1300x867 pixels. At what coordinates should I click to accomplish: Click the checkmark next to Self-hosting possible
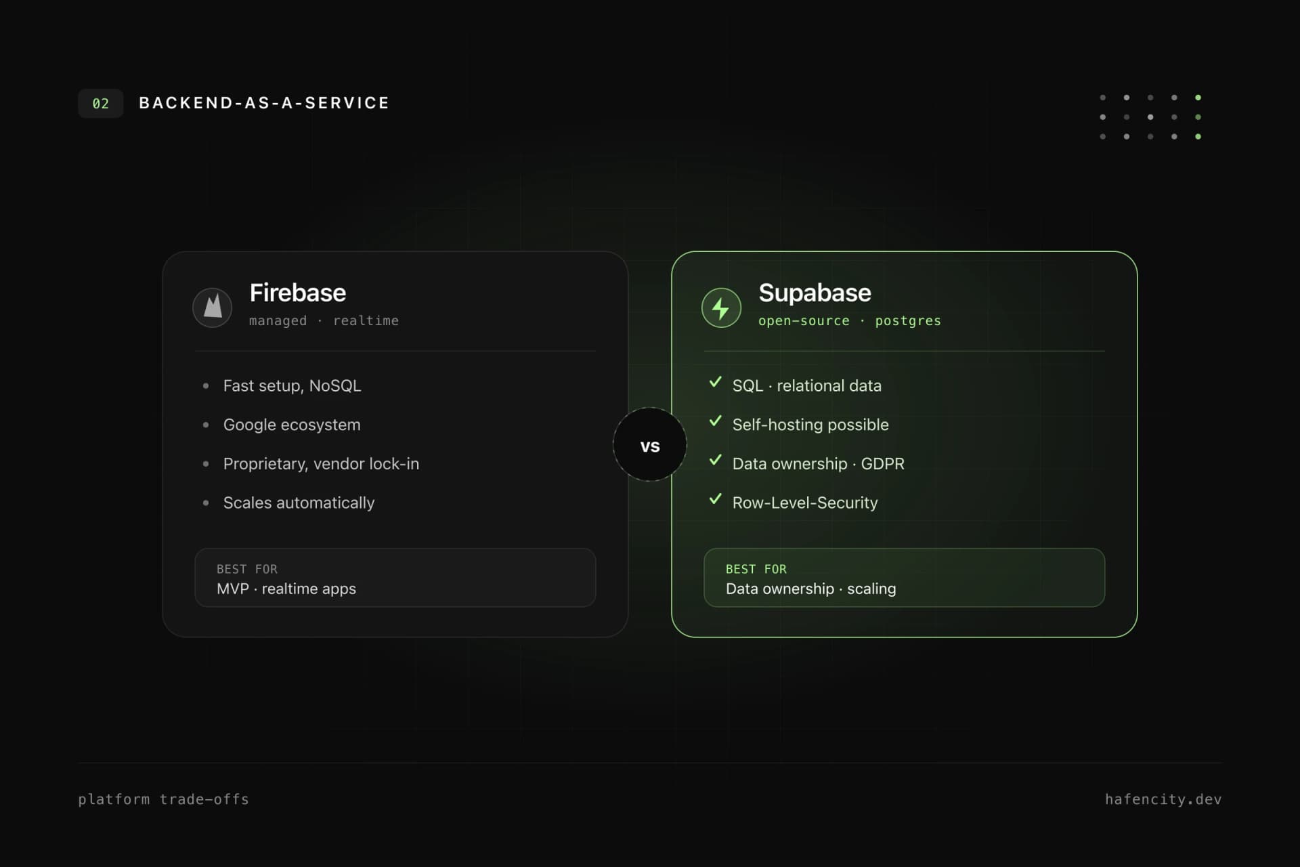pyautogui.click(x=715, y=422)
